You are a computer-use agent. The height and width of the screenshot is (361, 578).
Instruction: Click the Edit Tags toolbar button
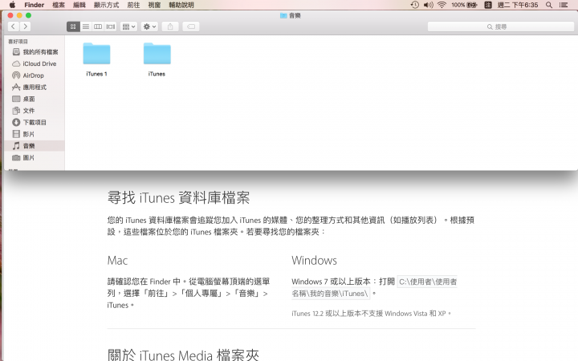(191, 26)
